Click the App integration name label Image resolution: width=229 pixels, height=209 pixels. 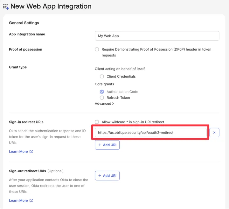click(x=27, y=34)
